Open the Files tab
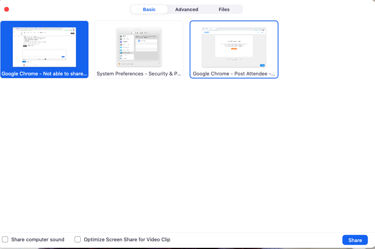 (224, 9)
